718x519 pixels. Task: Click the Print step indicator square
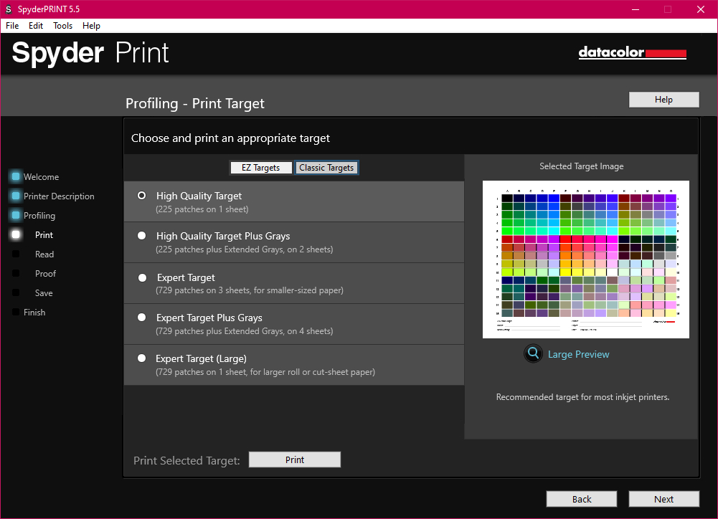[x=16, y=234]
